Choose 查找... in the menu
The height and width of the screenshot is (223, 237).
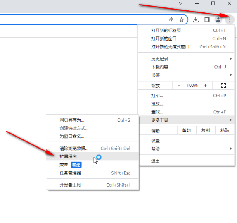point(186,112)
